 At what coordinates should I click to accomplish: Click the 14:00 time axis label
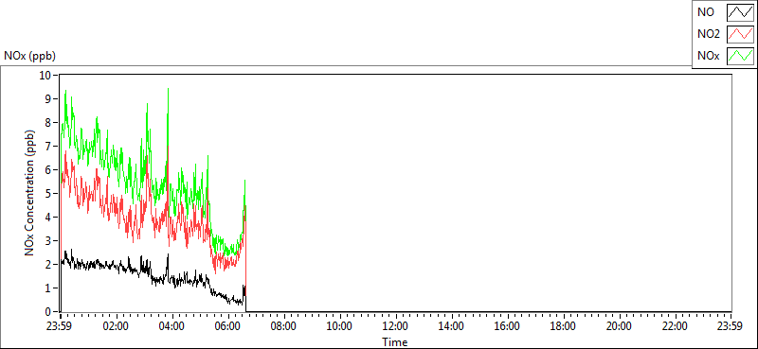pyautogui.click(x=452, y=325)
